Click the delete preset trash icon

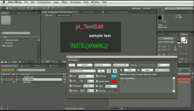pos(115,71)
